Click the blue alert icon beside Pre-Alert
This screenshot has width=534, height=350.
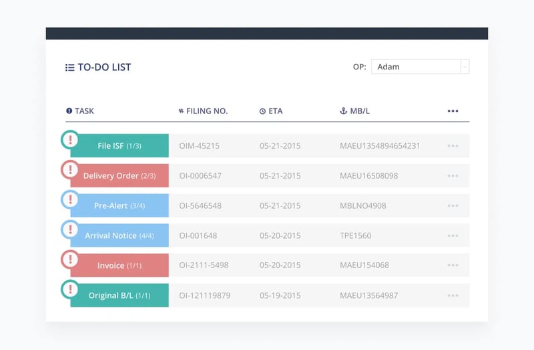(69, 199)
